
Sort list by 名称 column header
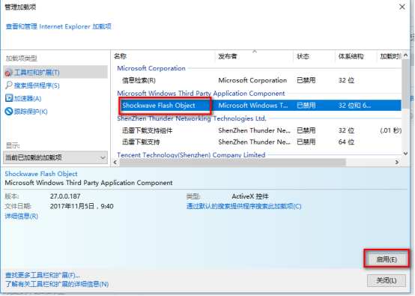tap(120, 56)
